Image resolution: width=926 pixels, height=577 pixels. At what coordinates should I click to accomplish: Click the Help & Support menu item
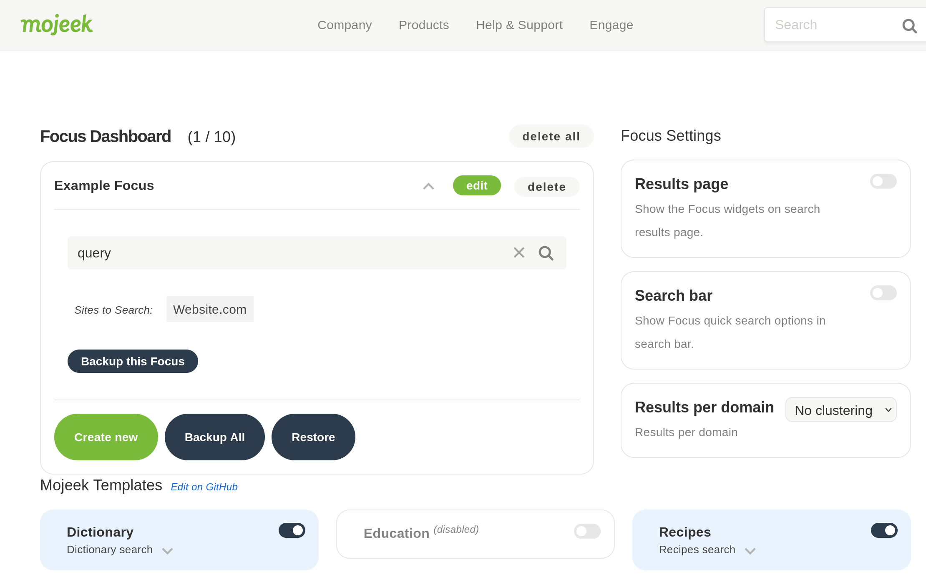tap(520, 25)
